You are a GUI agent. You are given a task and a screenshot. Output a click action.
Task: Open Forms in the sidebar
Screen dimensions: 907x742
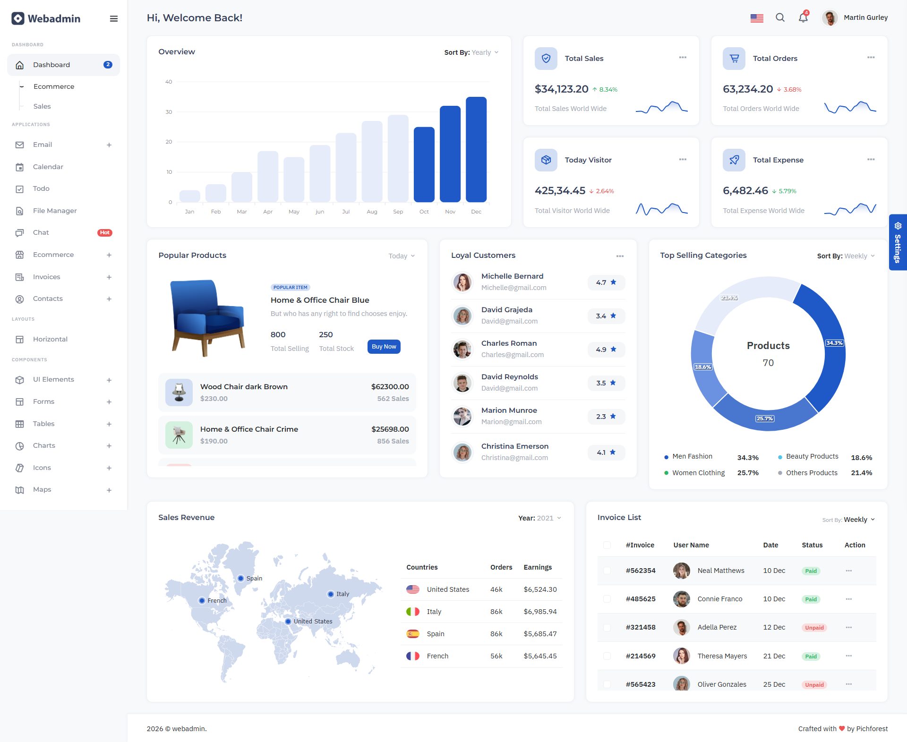coord(63,402)
